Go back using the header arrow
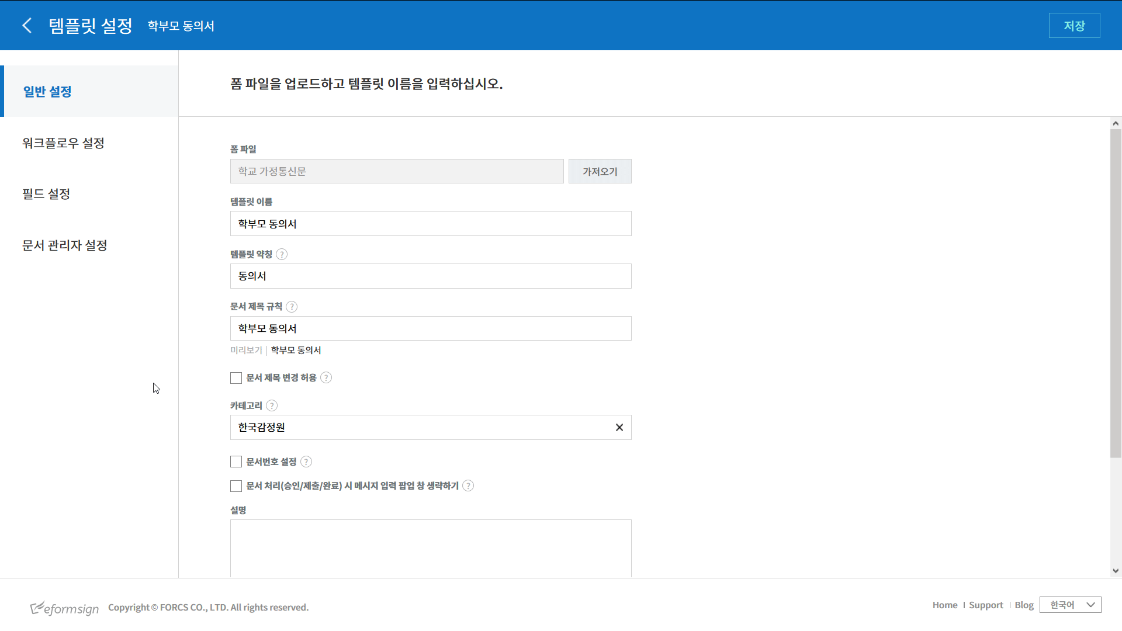The width and height of the screenshot is (1122, 631). [x=27, y=25]
